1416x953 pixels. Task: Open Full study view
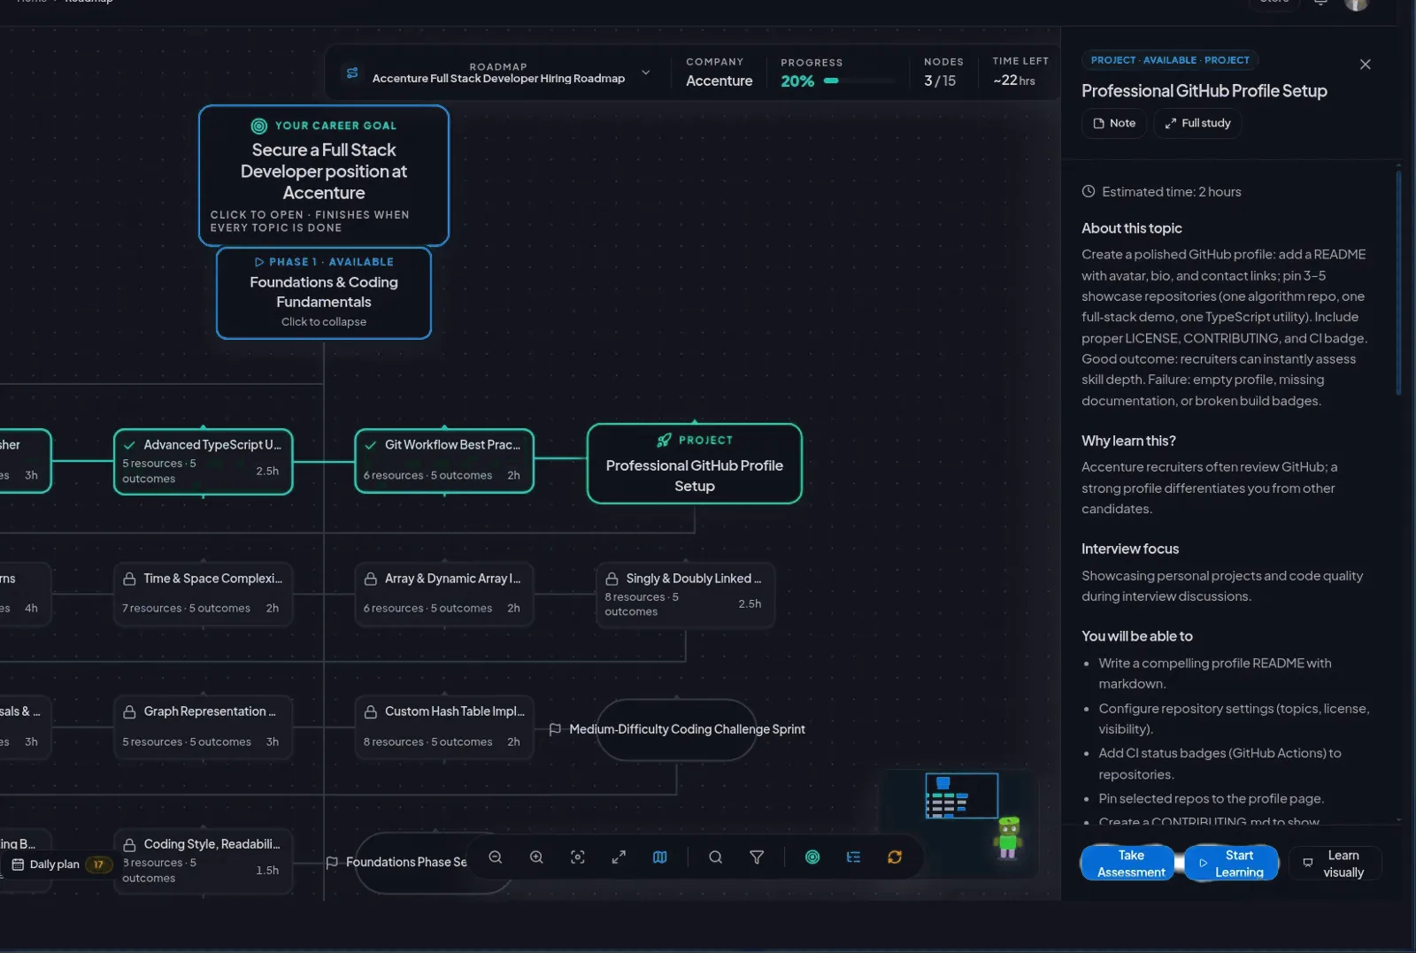click(x=1197, y=123)
